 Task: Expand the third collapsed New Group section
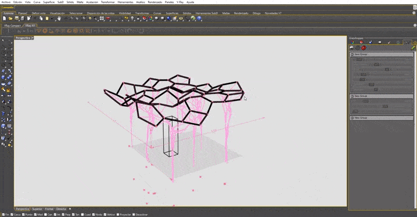[x=352, y=118]
